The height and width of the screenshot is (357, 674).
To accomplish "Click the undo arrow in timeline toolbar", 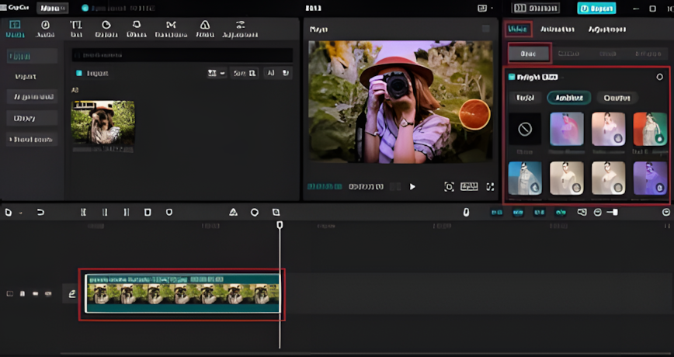I will 40,212.
